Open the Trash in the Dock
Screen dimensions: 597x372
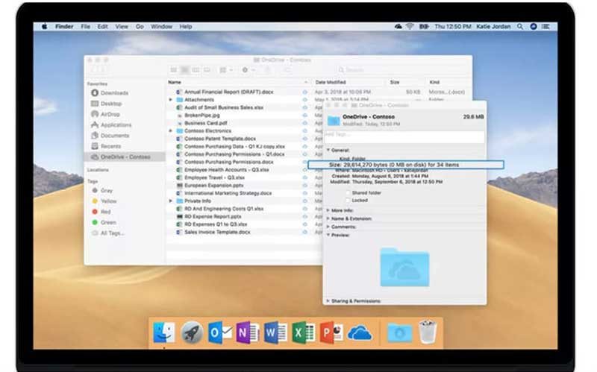(x=428, y=332)
